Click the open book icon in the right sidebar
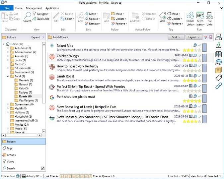 pyautogui.click(x=219, y=54)
